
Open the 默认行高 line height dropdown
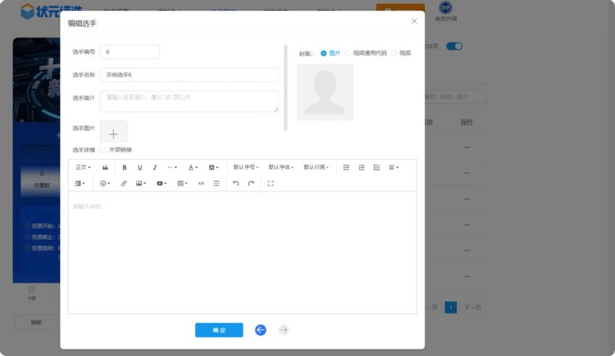tap(316, 168)
